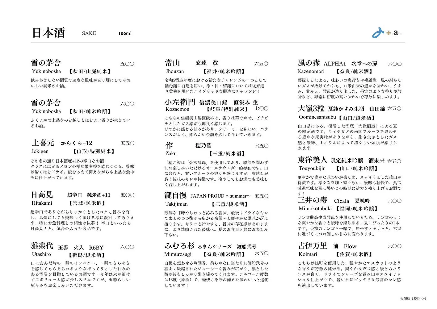The height and width of the screenshot is (309, 437).
Task: Click the 作 sake title
Action: (169, 145)
